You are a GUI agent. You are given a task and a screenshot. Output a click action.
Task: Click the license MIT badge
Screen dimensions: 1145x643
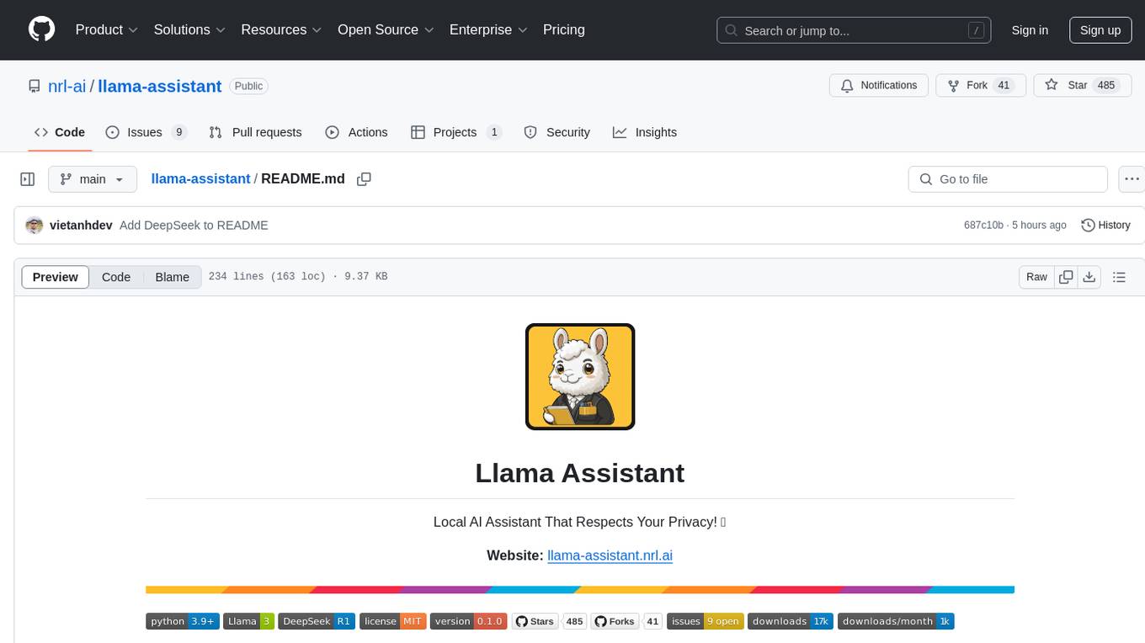(x=392, y=621)
